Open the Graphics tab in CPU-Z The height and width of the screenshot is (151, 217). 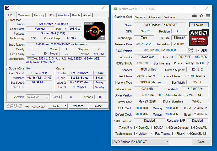click(x=63, y=15)
